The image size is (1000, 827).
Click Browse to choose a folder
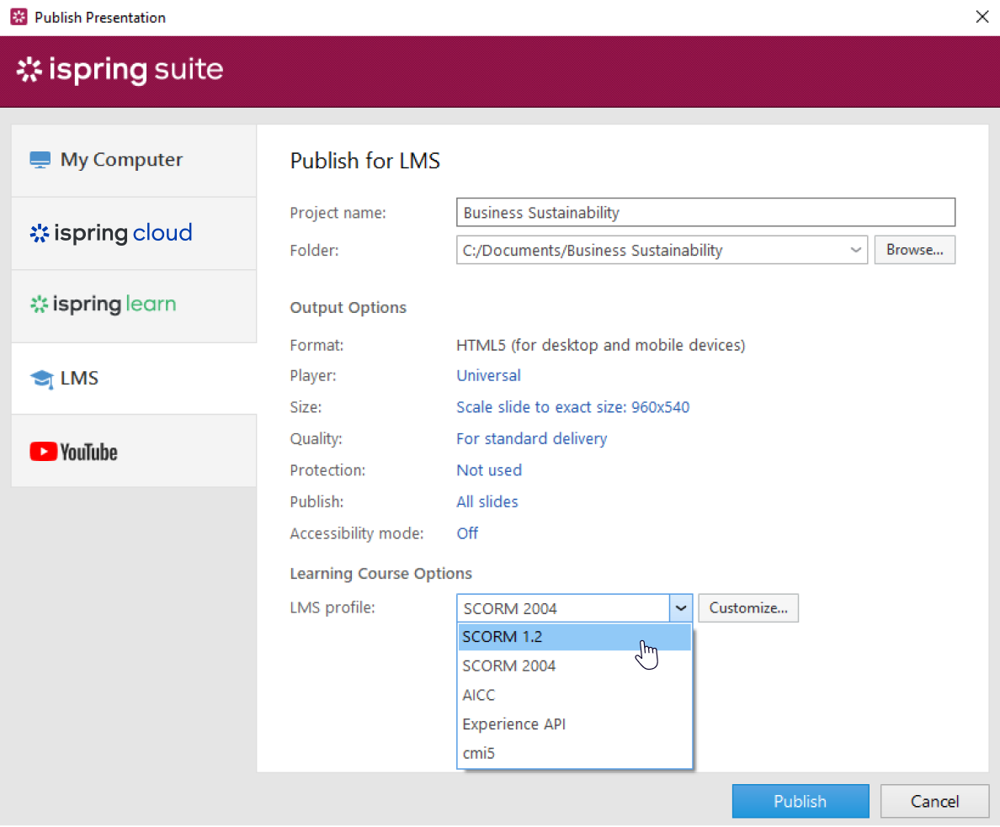pyautogui.click(x=914, y=250)
